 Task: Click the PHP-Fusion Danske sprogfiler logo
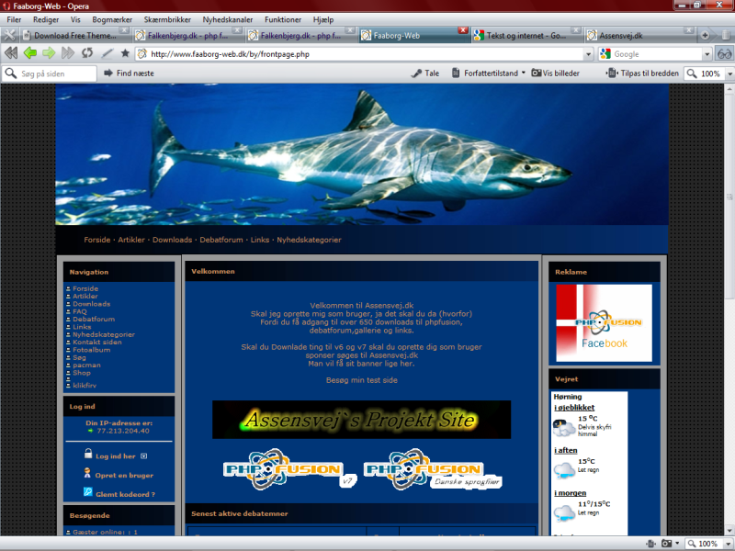[433, 469]
